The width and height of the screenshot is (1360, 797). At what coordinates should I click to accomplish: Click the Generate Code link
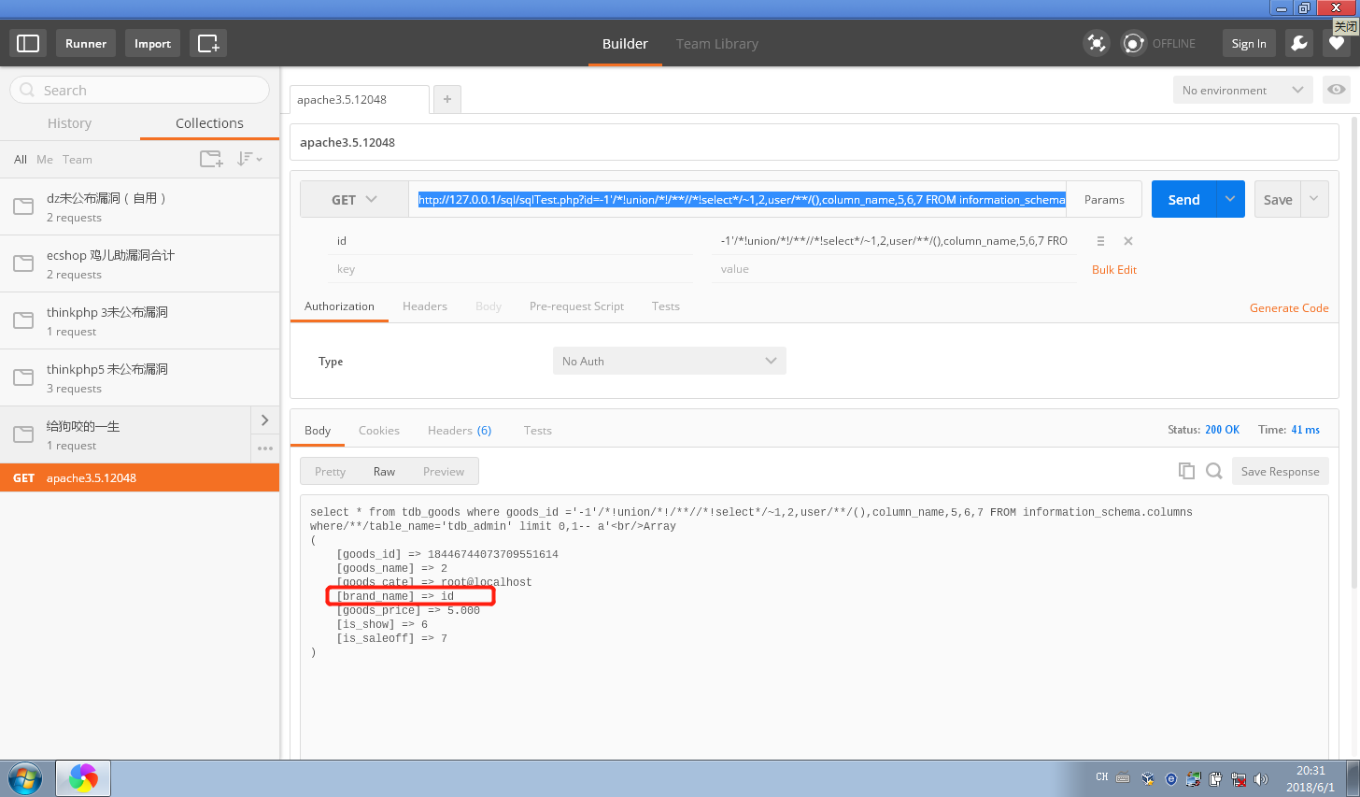[1289, 308]
